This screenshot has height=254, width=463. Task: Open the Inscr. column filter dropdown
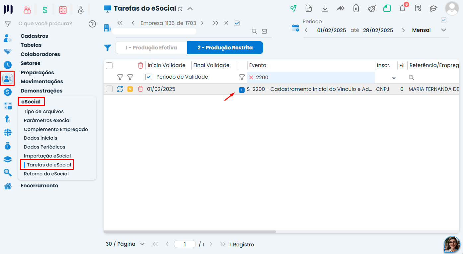394,78
